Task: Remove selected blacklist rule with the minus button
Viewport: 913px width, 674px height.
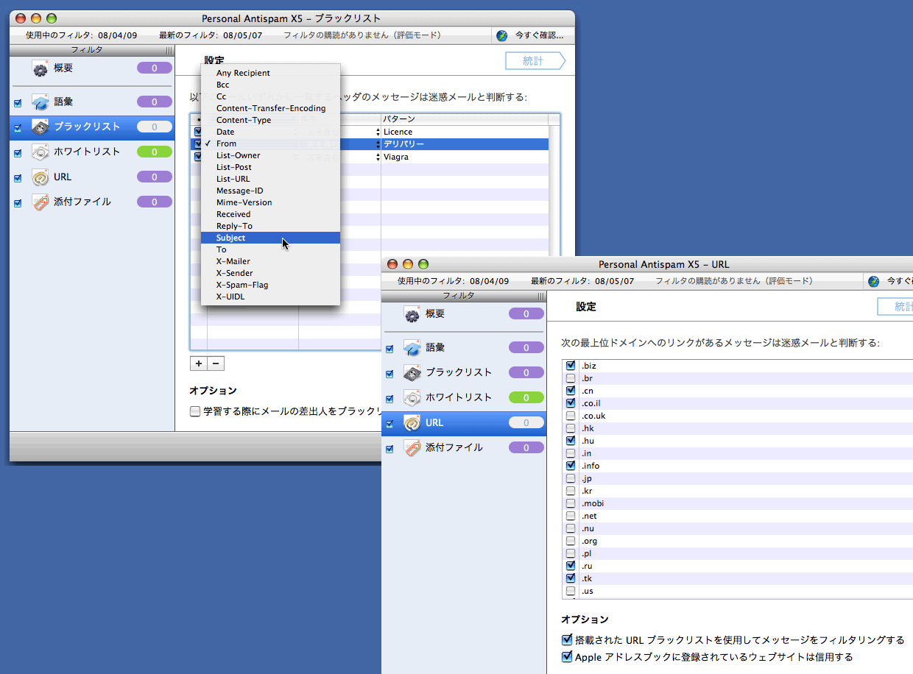Action: tap(216, 363)
